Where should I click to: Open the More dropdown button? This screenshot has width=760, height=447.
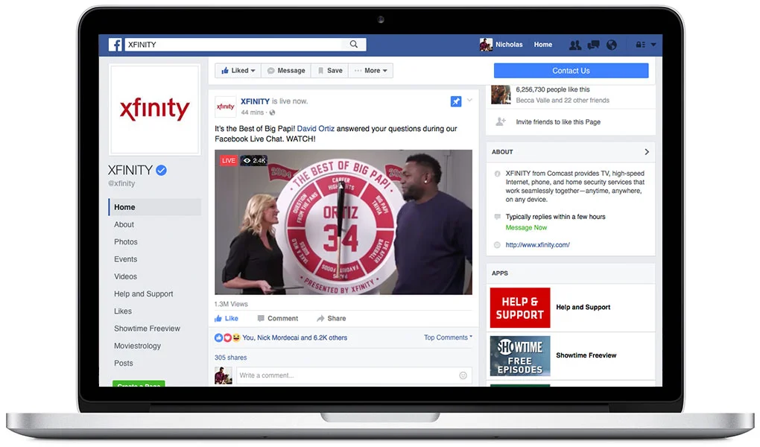[x=371, y=70]
